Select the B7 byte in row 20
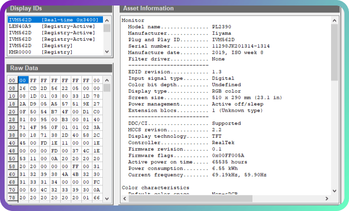Viewport: 349px width, 211px height. (54, 112)
